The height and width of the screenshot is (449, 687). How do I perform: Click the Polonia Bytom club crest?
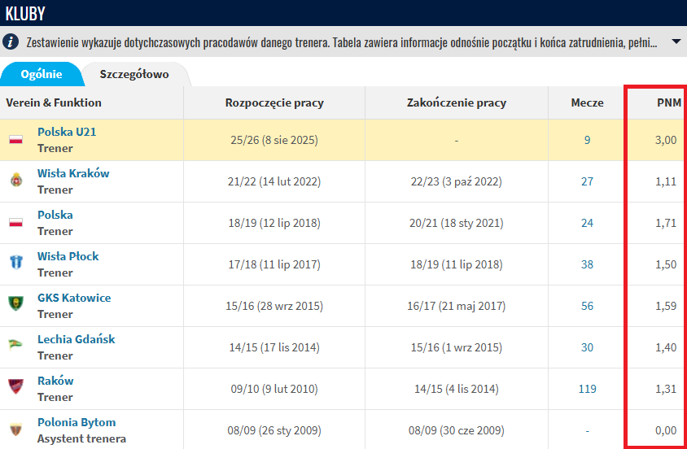click(16, 429)
